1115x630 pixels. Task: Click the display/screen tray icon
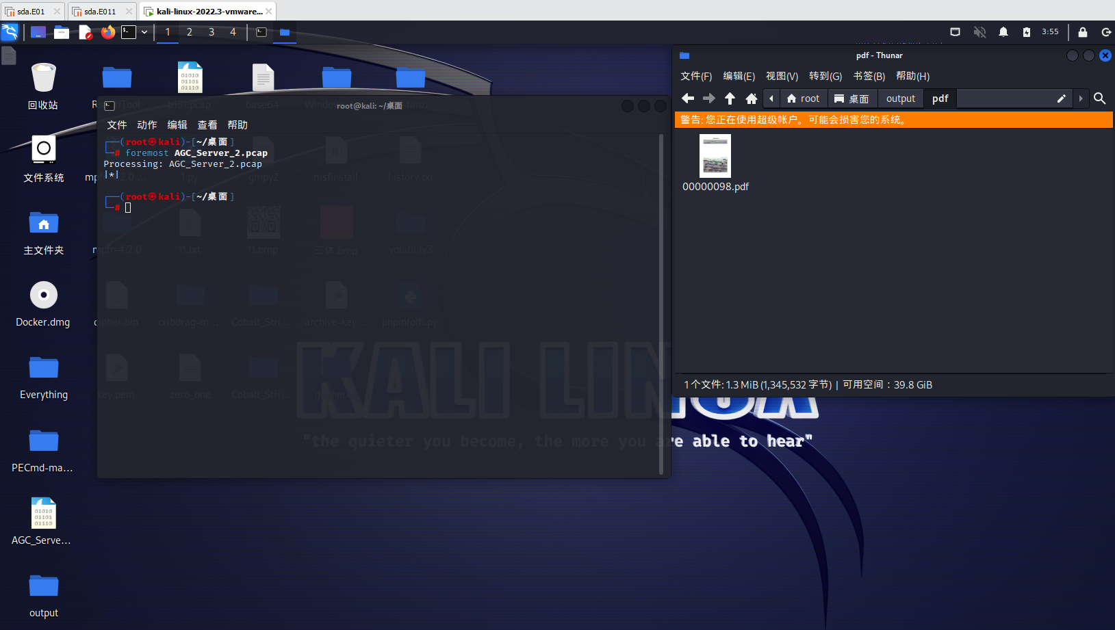pos(956,32)
